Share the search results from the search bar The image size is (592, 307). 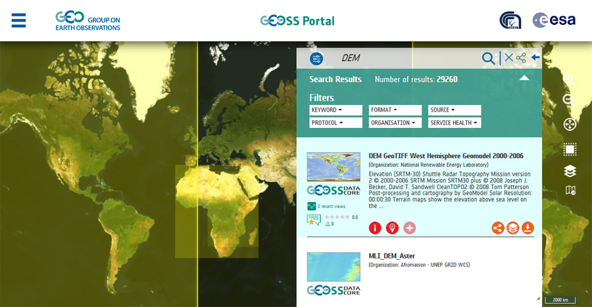[x=521, y=58]
